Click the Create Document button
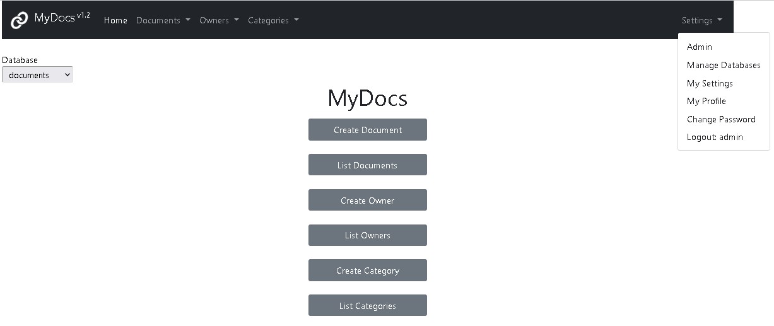 coord(368,130)
